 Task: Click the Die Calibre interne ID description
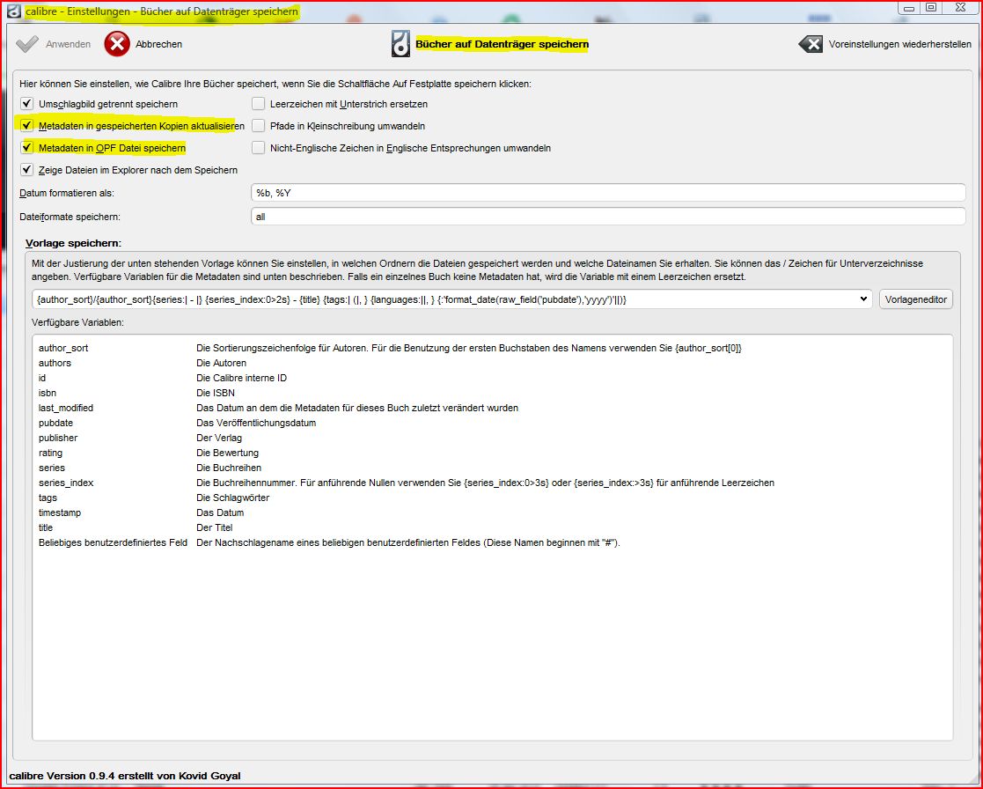coord(241,378)
